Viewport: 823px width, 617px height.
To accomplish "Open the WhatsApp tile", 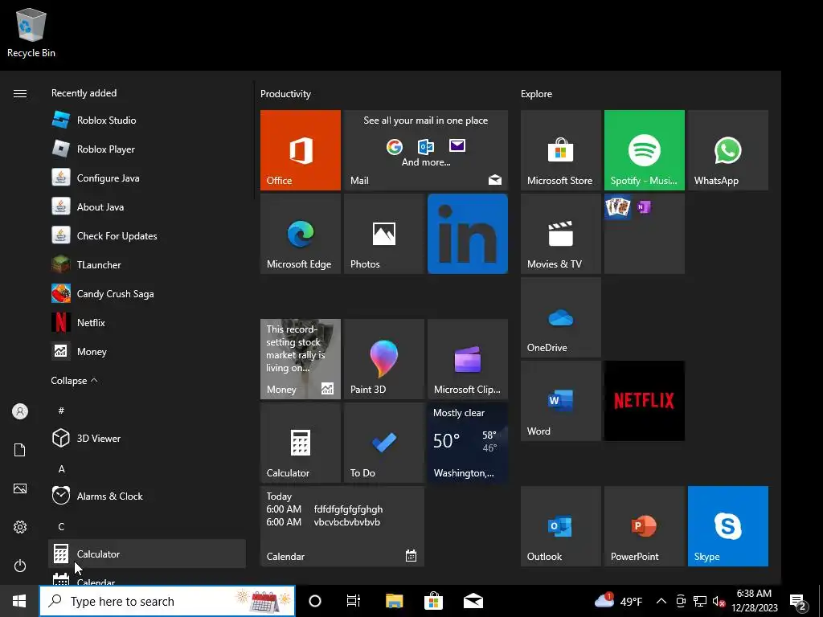I will pos(728,150).
